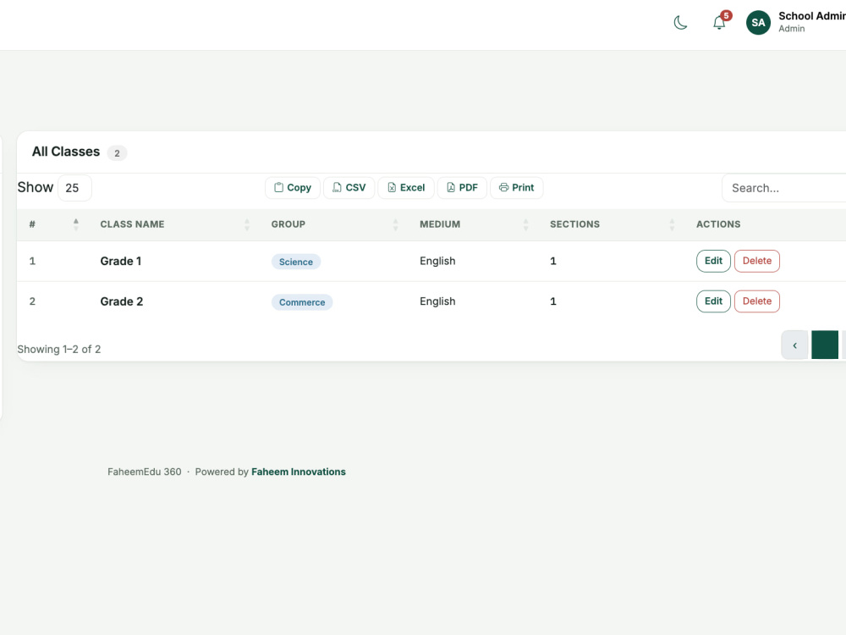Click the All Classes count badge
The image size is (846, 635).
pos(117,153)
